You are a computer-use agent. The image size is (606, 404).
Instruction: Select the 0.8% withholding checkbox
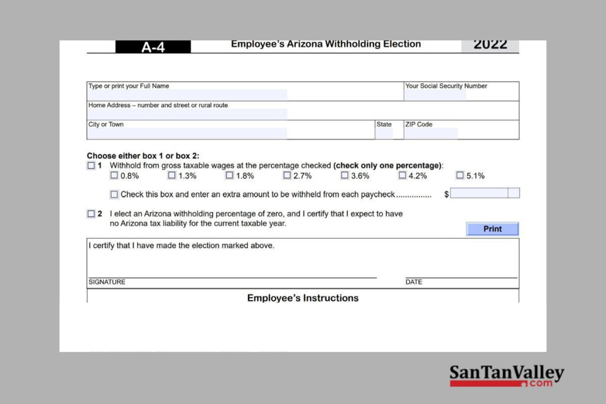(114, 175)
